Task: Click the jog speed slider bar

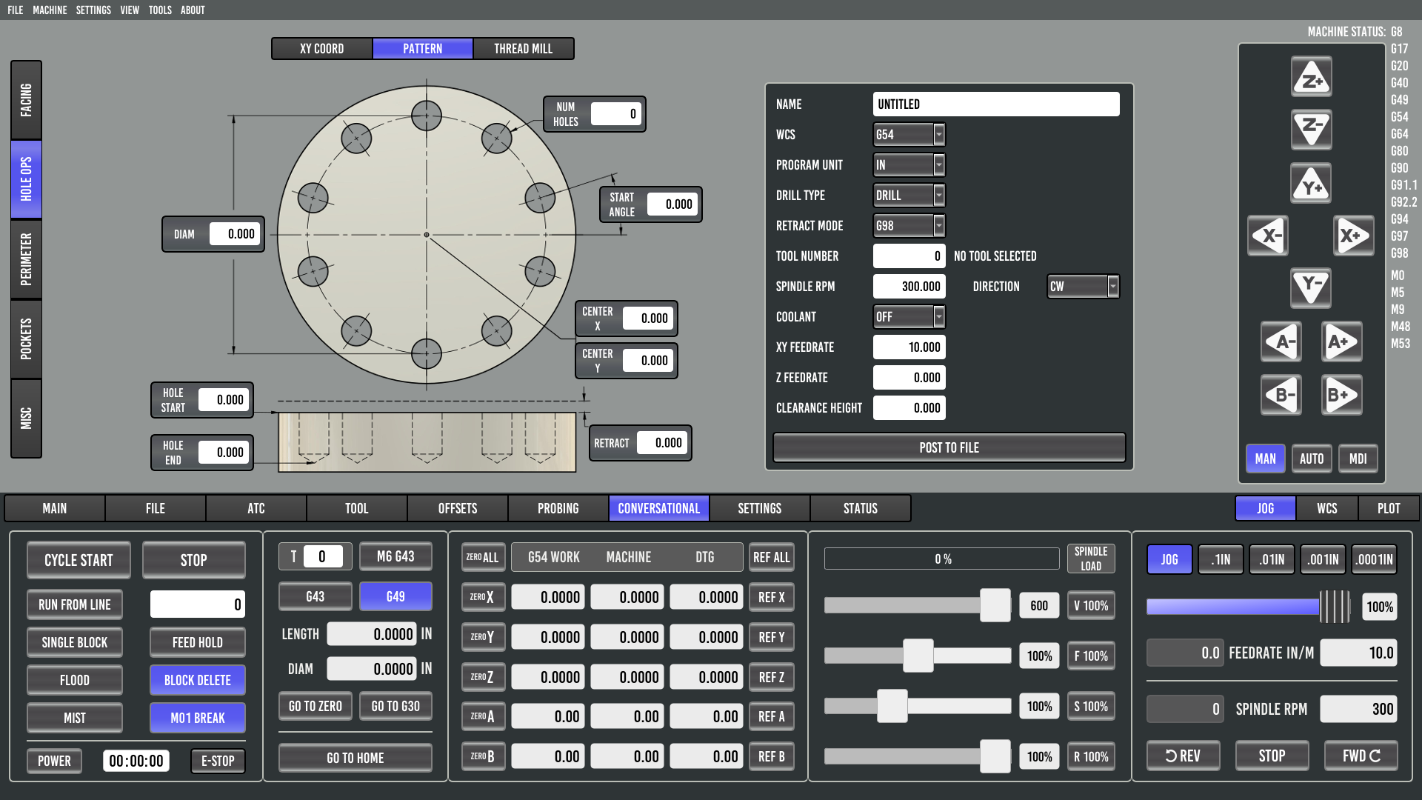Action: pyautogui.click(x=1232, y=607)
